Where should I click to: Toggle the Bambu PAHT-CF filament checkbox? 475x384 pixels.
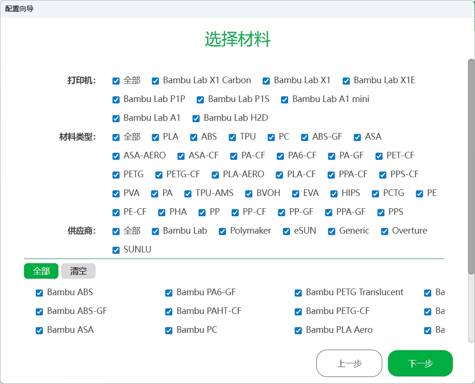pos(169,312)
